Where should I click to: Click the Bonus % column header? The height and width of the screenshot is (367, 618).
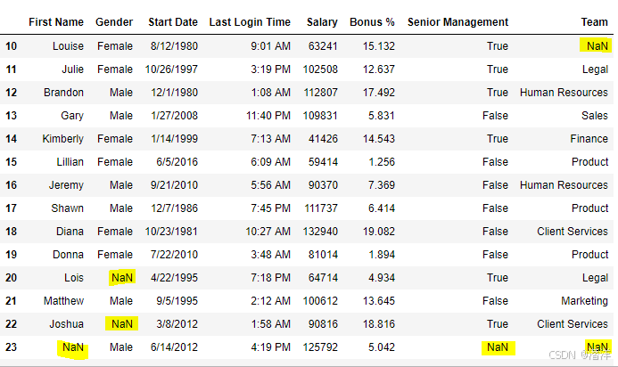(x=372, y=22)
